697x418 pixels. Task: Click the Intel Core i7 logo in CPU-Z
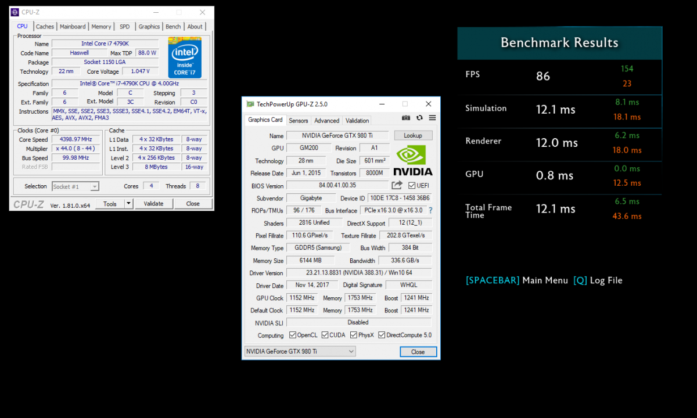pyautogui.click(x=185, y=57)
